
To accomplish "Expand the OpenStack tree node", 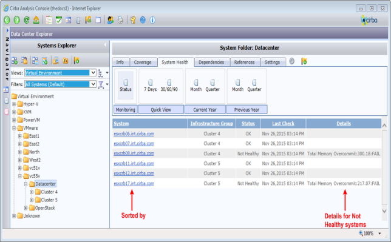I will point(25,208).
